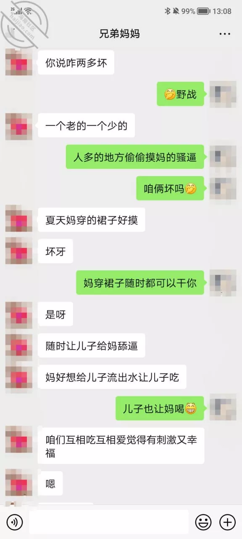
Task: Open the plus attachments menu
Action: click(x=227, y=523)
